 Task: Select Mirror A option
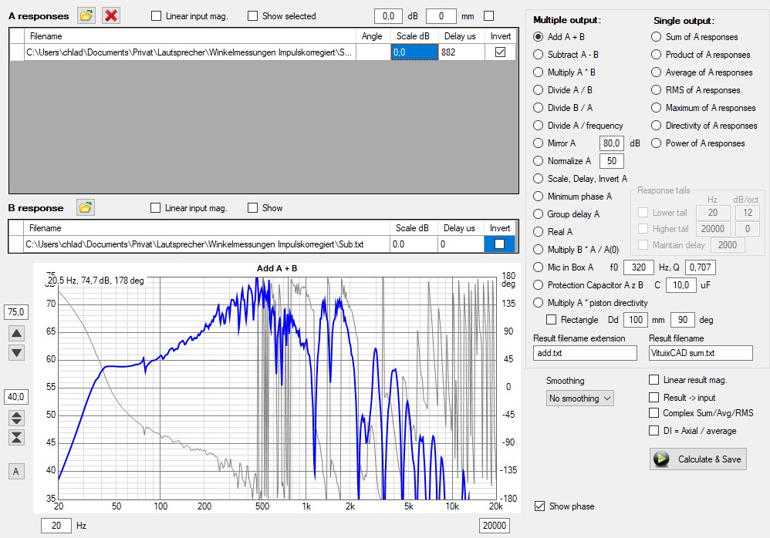pyautogui.click(x=539, y=143)
